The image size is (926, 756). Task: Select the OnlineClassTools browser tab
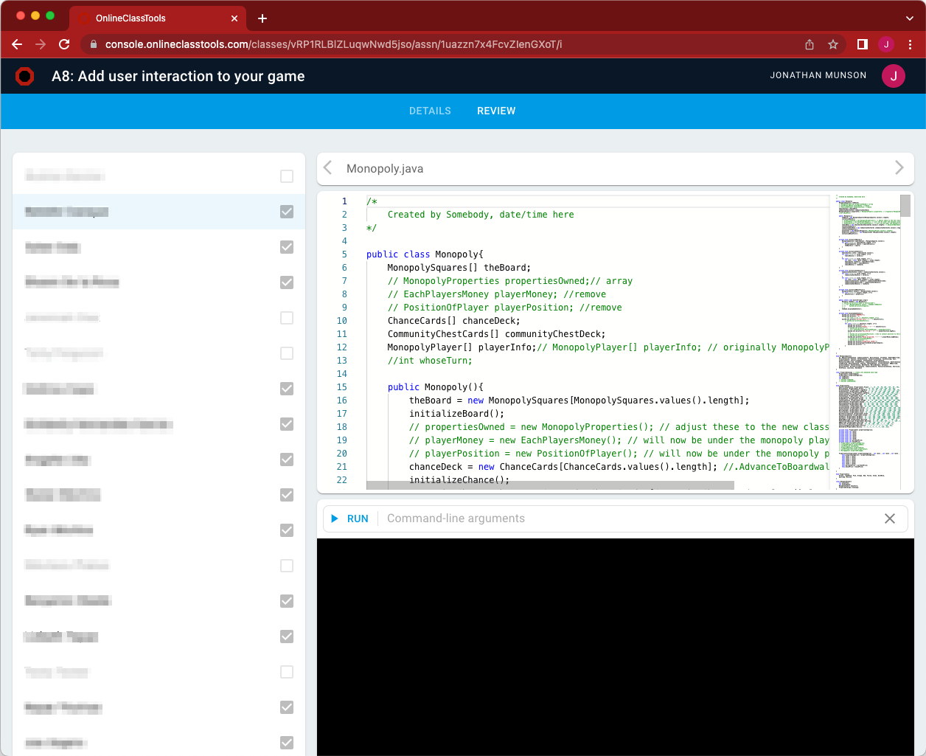158,18
